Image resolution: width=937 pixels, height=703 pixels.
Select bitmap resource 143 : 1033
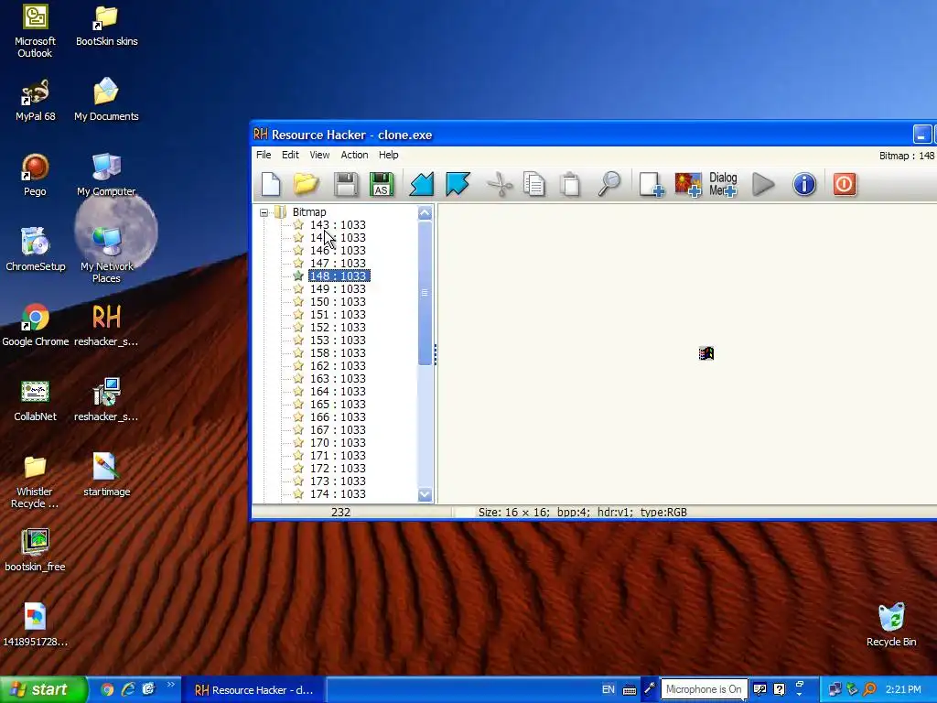[x=338, y=225]
